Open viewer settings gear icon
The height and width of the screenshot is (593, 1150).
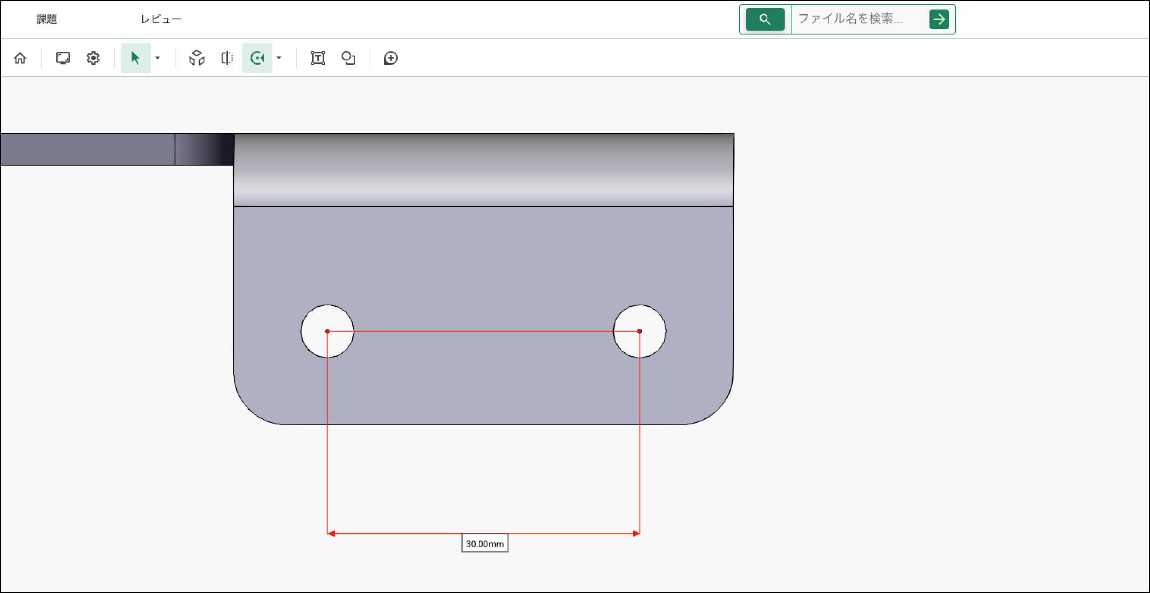93,58
